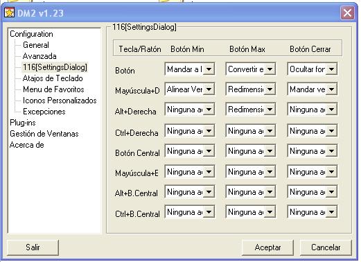Click the Botón Cerrar column header

[310, 49]
